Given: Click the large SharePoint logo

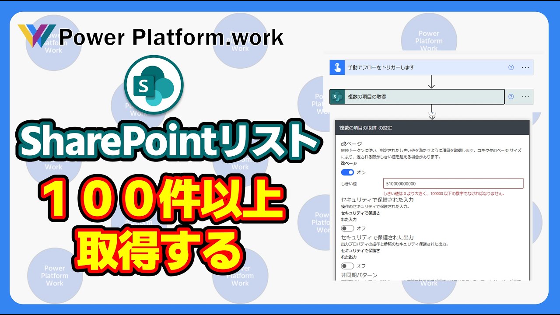Looking at the screenshot, I should tap(154, 85).
